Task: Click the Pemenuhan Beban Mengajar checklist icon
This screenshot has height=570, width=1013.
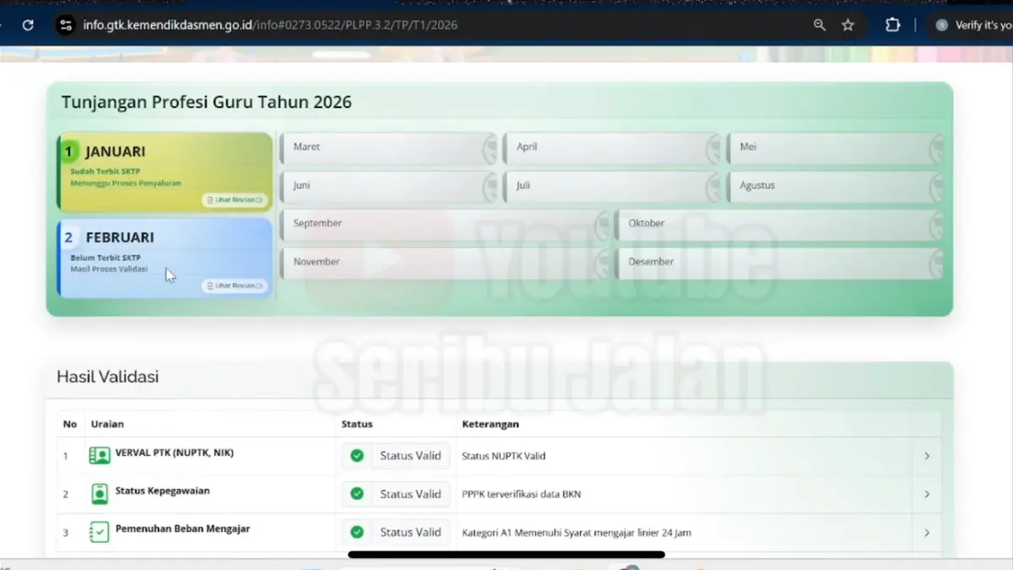Action: coord(100,532)
